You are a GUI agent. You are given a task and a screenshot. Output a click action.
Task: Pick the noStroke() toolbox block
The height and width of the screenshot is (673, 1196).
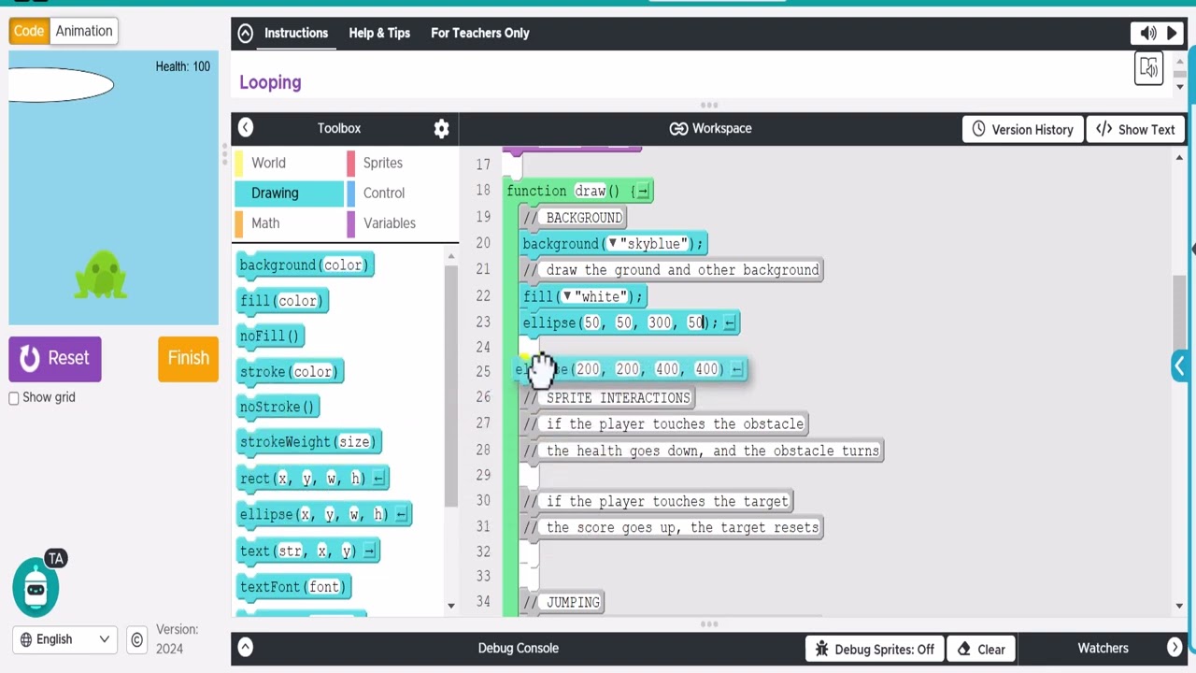pyautogui.click(x=278, y=408)
